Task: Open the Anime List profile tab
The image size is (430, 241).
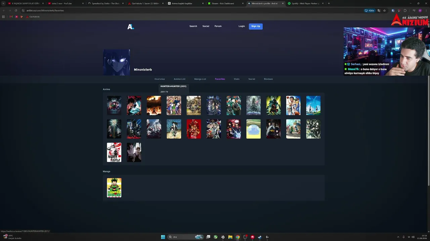Action: pos(179,79)
